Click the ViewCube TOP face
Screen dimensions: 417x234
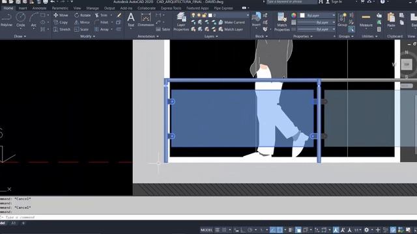[x=407, y=64]
